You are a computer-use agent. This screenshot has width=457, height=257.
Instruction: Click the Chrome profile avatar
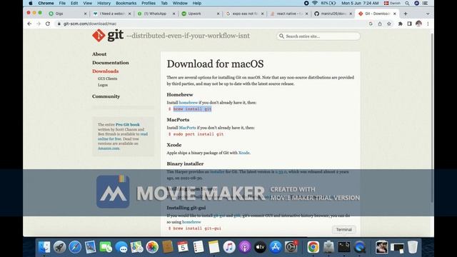tap(418, 24)
